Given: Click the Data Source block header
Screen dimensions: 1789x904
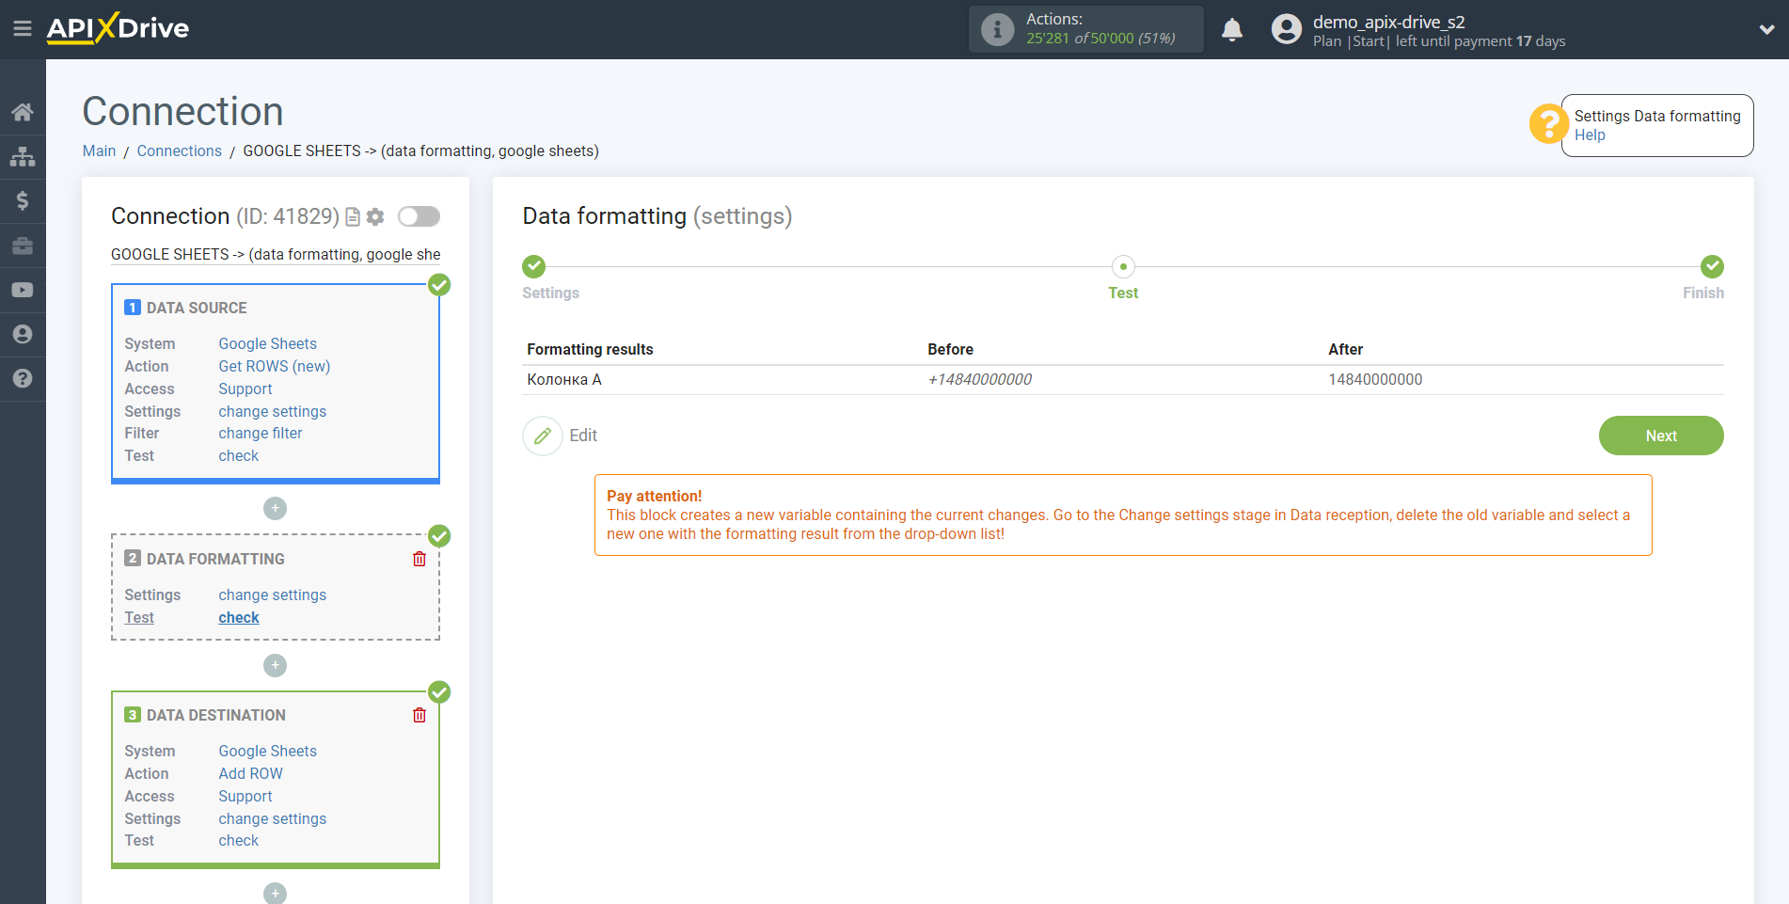Looking at the screenshot, I should click(x=197, y=308).
